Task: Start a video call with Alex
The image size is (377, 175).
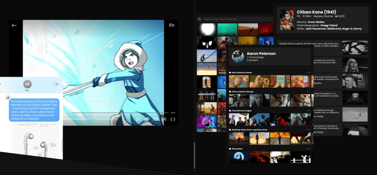Action: click(x=56, y=84)
